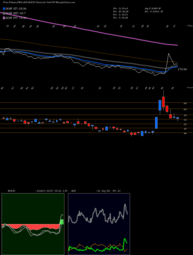Click the 'Pre C: 56.20' close value
This screenshot has width=193, height=255.
tap(120, 18)
